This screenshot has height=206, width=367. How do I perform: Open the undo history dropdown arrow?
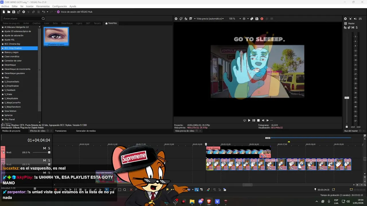click(47, 12)
